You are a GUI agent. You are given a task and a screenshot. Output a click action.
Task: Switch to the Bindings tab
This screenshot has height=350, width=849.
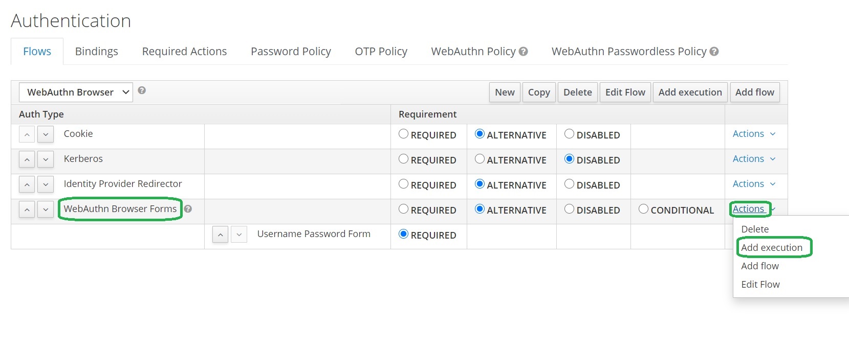(96, 52)
